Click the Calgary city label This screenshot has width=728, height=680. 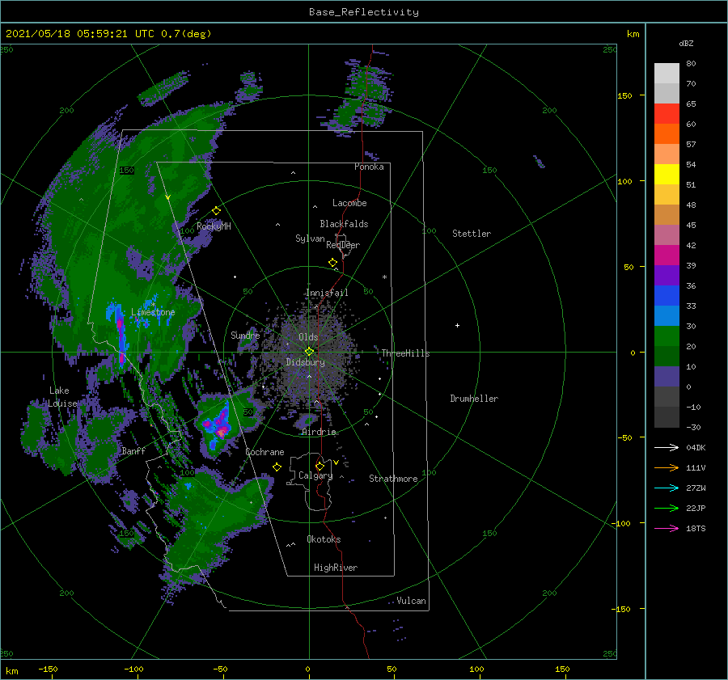pos(315,475)
